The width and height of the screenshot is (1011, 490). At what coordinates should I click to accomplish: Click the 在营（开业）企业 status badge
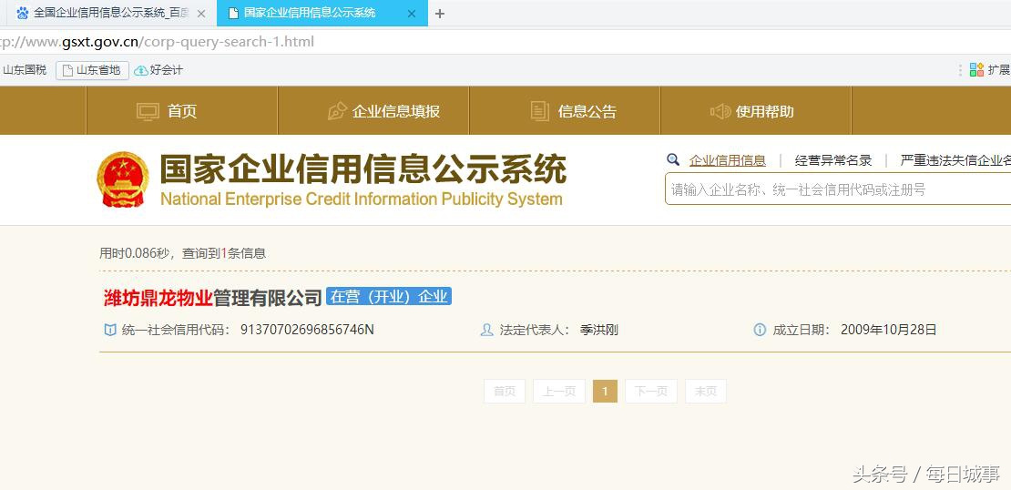[x=388, y=297]
